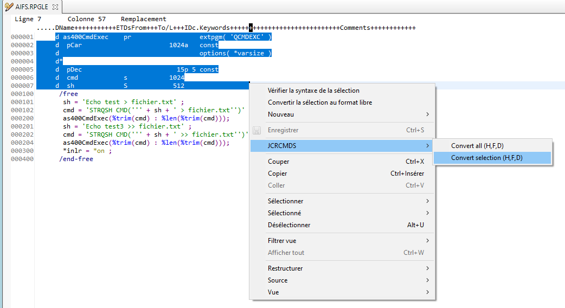Choose Copier from context menu

342,174
